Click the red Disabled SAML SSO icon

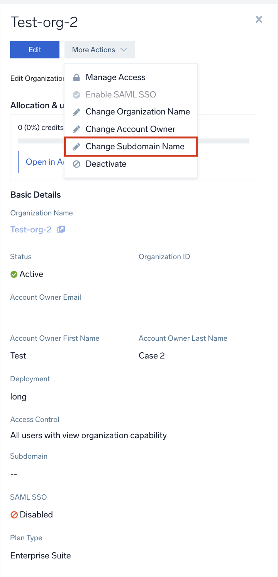14,515
